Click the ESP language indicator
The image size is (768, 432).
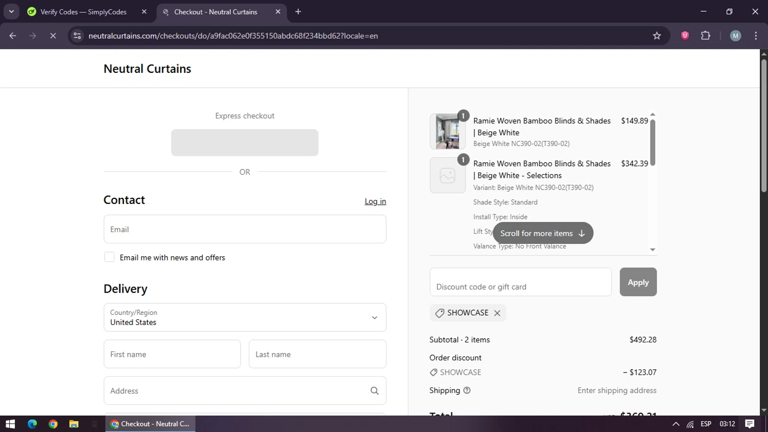point(706,424)
